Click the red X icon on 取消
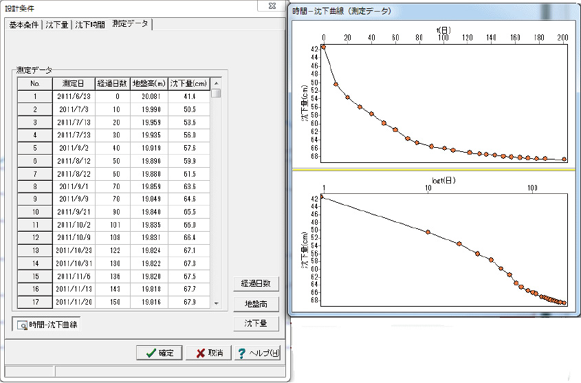This screenshot has height=383, width=581. (x=201, y=353)
